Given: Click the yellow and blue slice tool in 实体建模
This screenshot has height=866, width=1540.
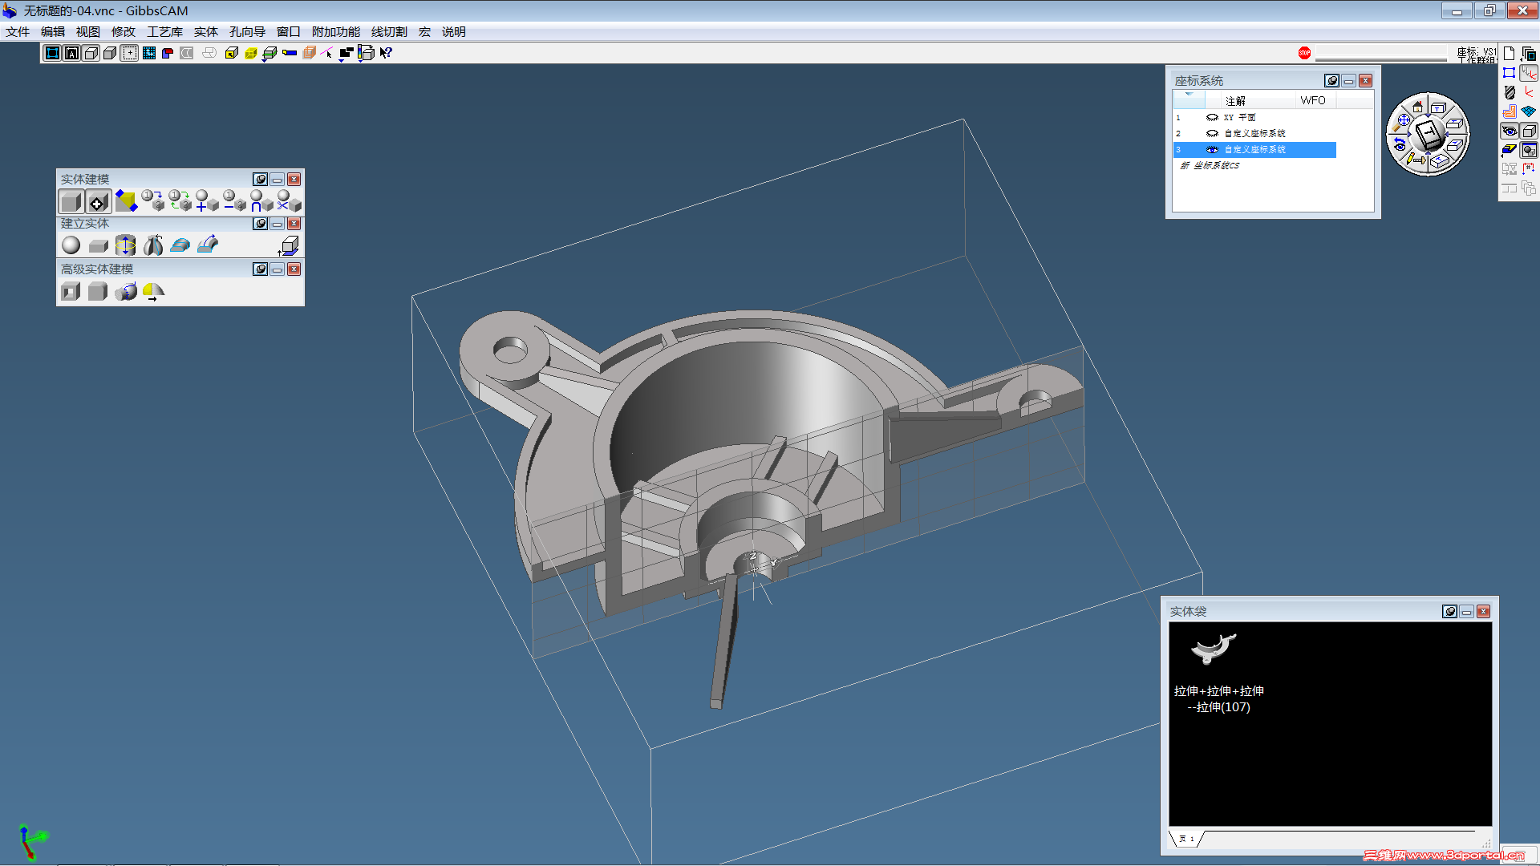Looking at the screenshot, I should pyautogui.click(x=126, y=200).
